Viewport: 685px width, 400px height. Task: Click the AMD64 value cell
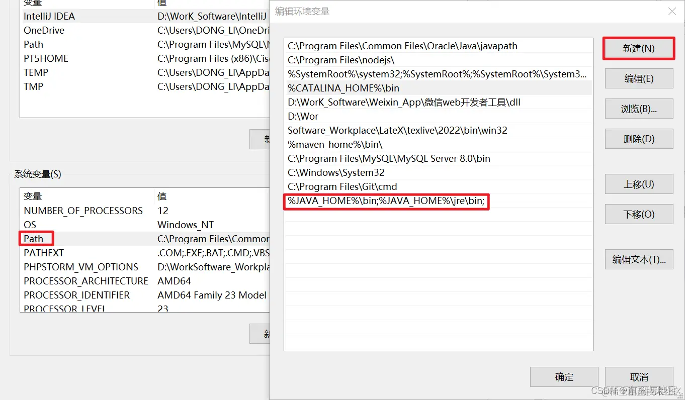[x=174, y=281]
